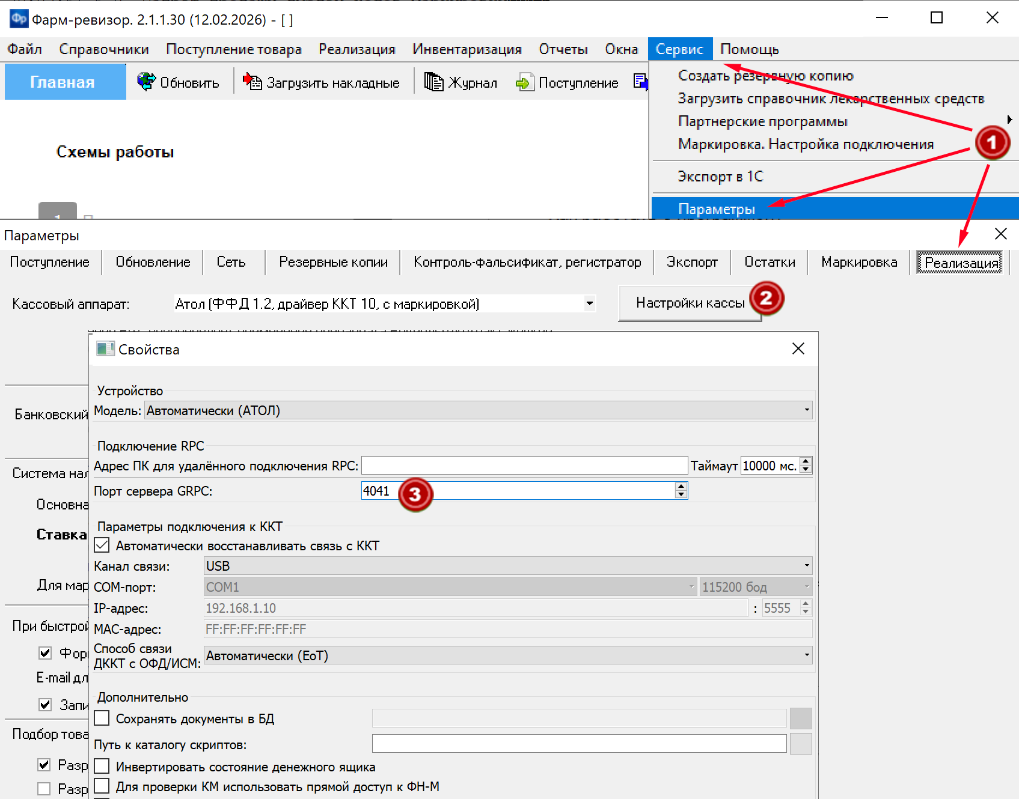Increase the Таймаут value with up arrow
Image resolution: width=1019 pixels, height=799 pixels.
pos(806,461)
